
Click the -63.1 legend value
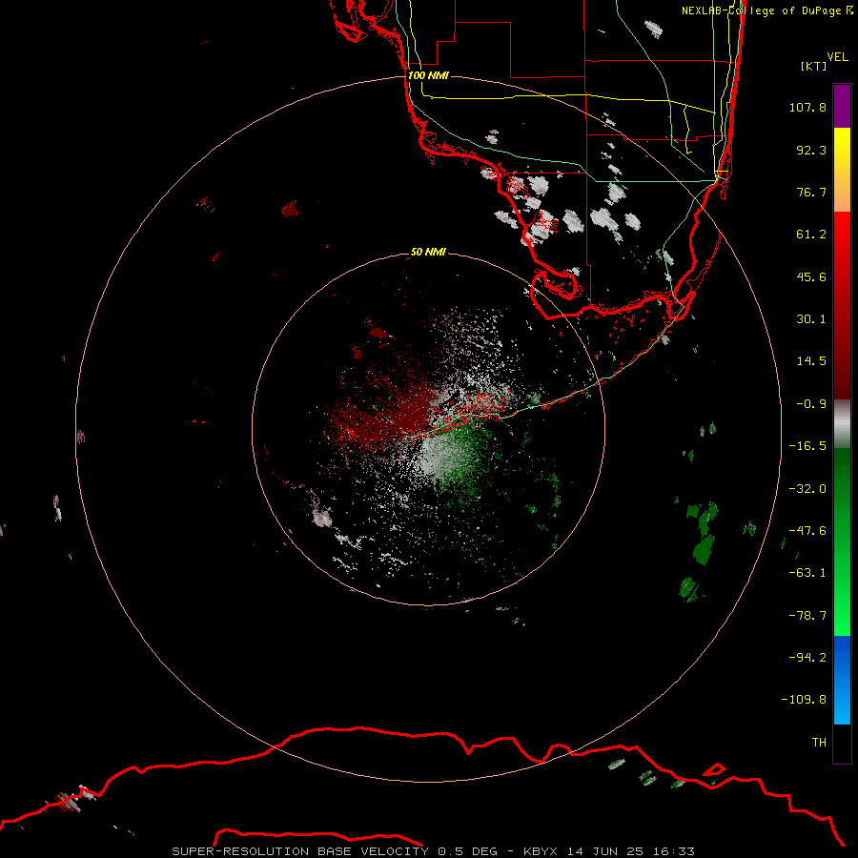point(807,573)
